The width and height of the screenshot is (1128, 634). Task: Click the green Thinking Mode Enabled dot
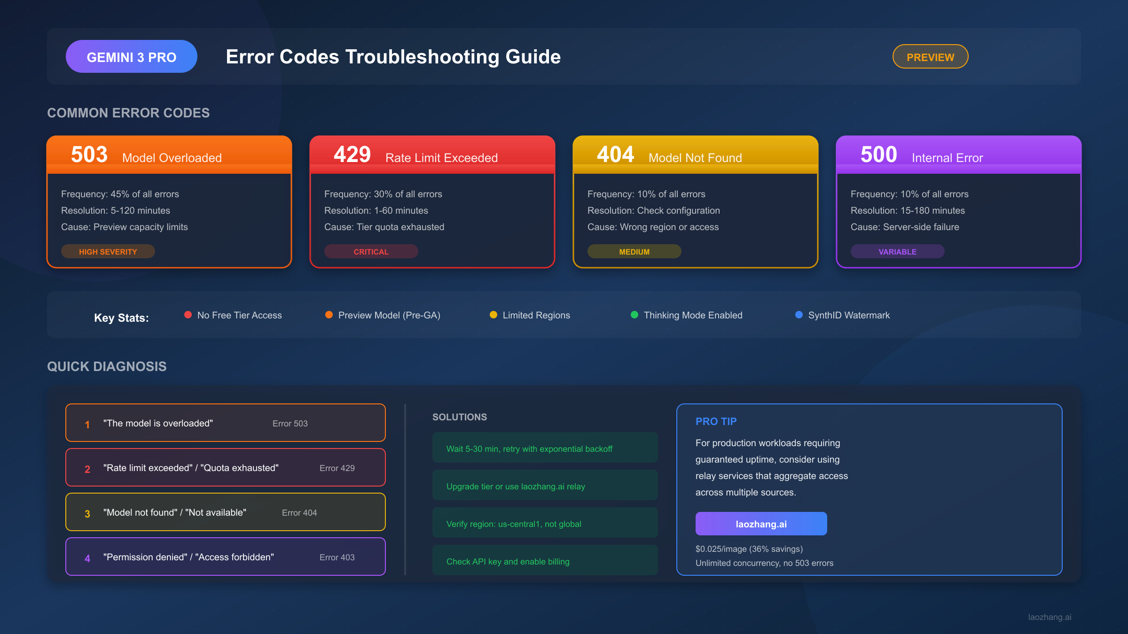[x=634, y=315]
